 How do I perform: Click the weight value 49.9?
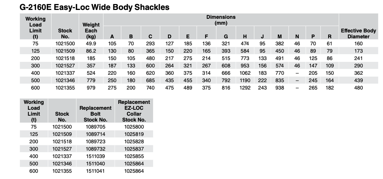point(91,44)
